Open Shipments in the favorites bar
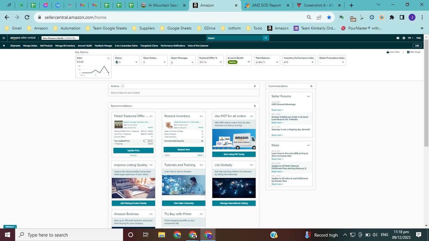Screen dimensions: 429x241 tap(15, 46)
